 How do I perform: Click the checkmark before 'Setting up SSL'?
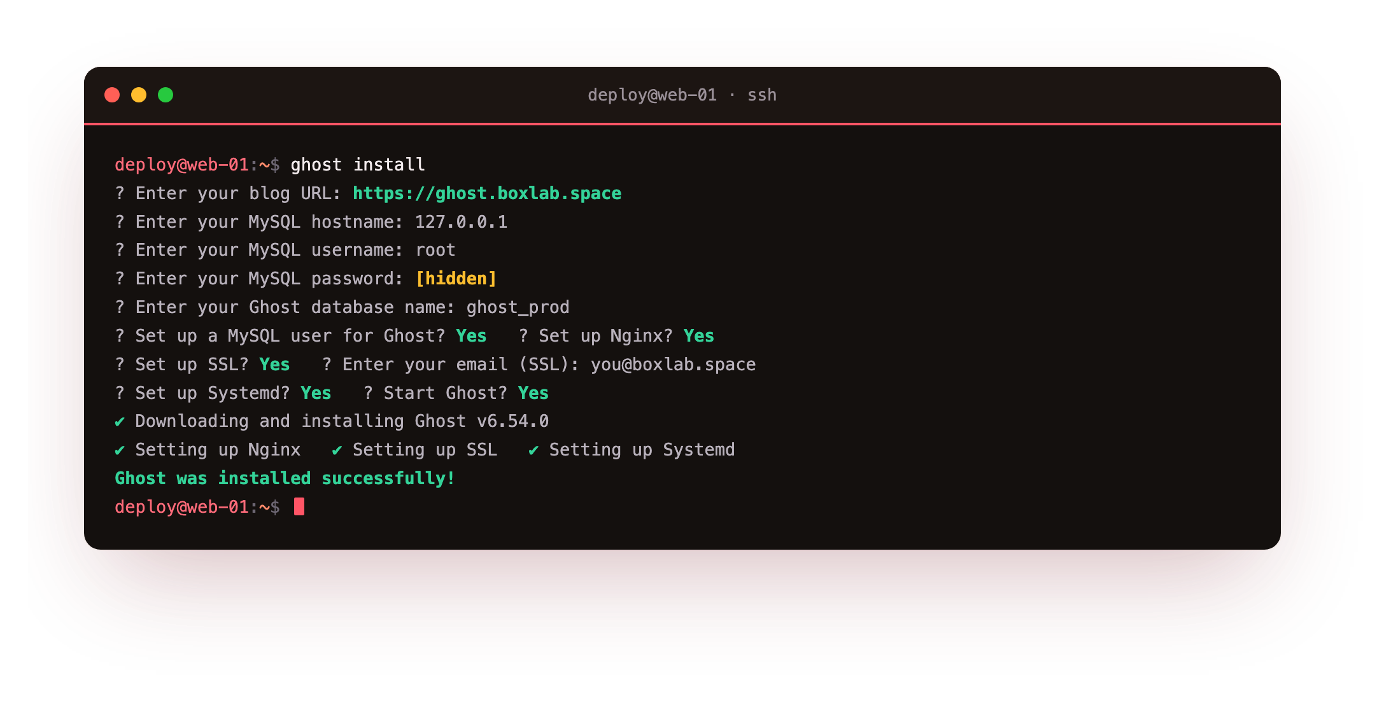(x=337, y=450)
